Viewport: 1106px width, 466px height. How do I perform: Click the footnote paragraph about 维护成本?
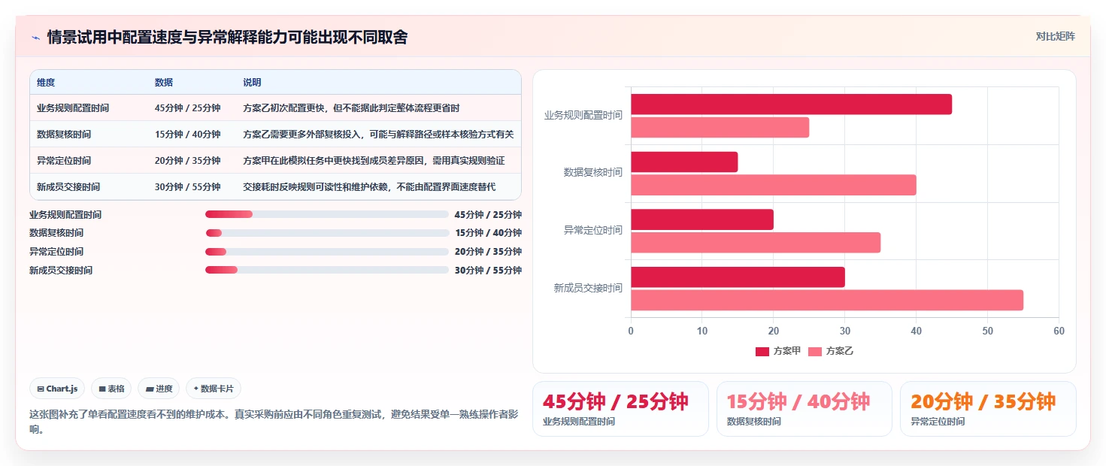[274, 422]
